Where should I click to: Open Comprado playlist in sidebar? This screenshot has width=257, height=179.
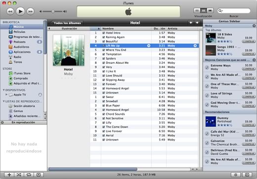[x=22, y=78]
